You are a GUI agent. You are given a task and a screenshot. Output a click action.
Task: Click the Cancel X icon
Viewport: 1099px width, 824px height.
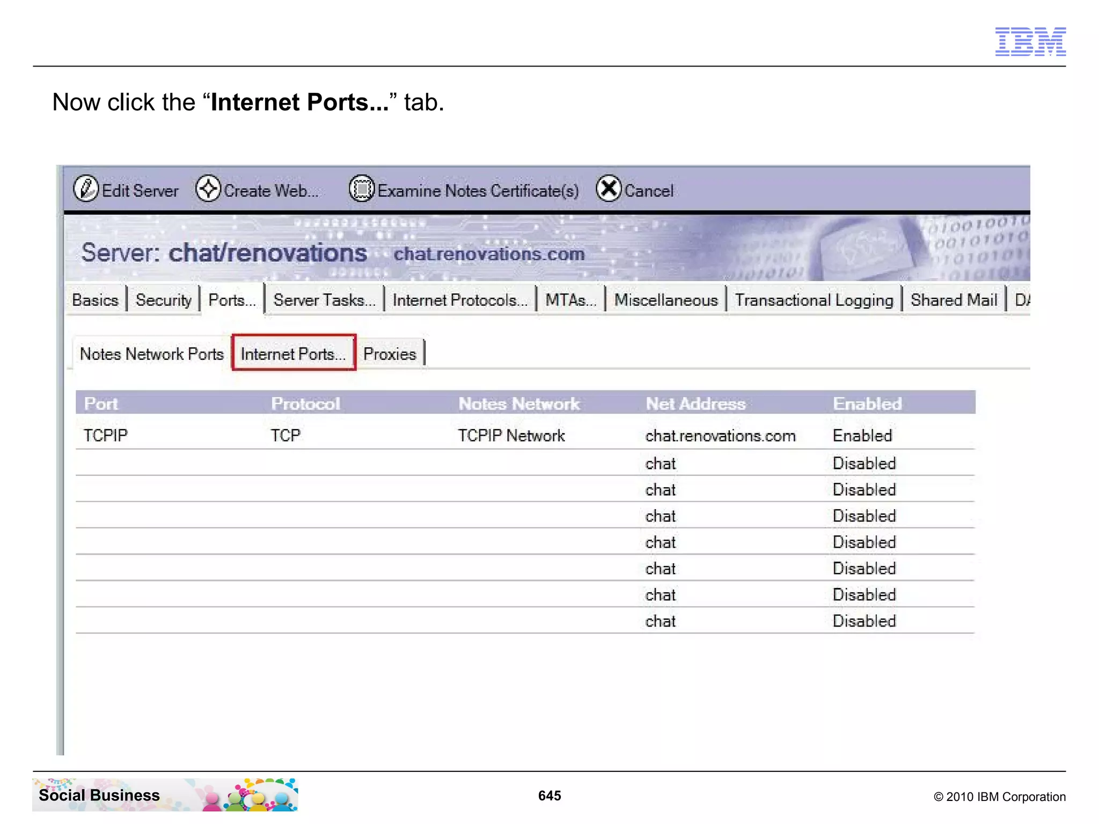609,189
